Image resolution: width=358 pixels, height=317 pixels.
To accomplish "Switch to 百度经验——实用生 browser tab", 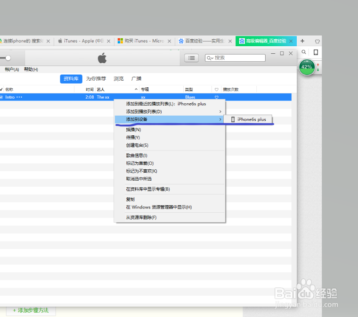I will [205, 41].
